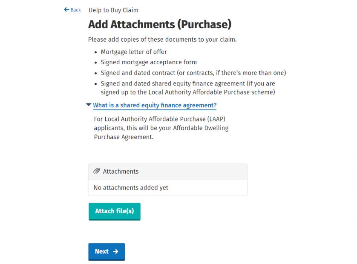Image resolution: width=357 pixels, height=264 pixels.
Task: Collapse the shared equity disclosure triangle
Action: [x=89, y=105]
